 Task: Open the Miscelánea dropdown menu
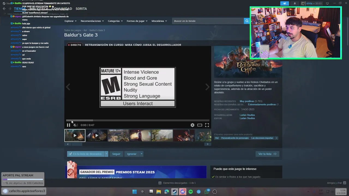(159, 21)
